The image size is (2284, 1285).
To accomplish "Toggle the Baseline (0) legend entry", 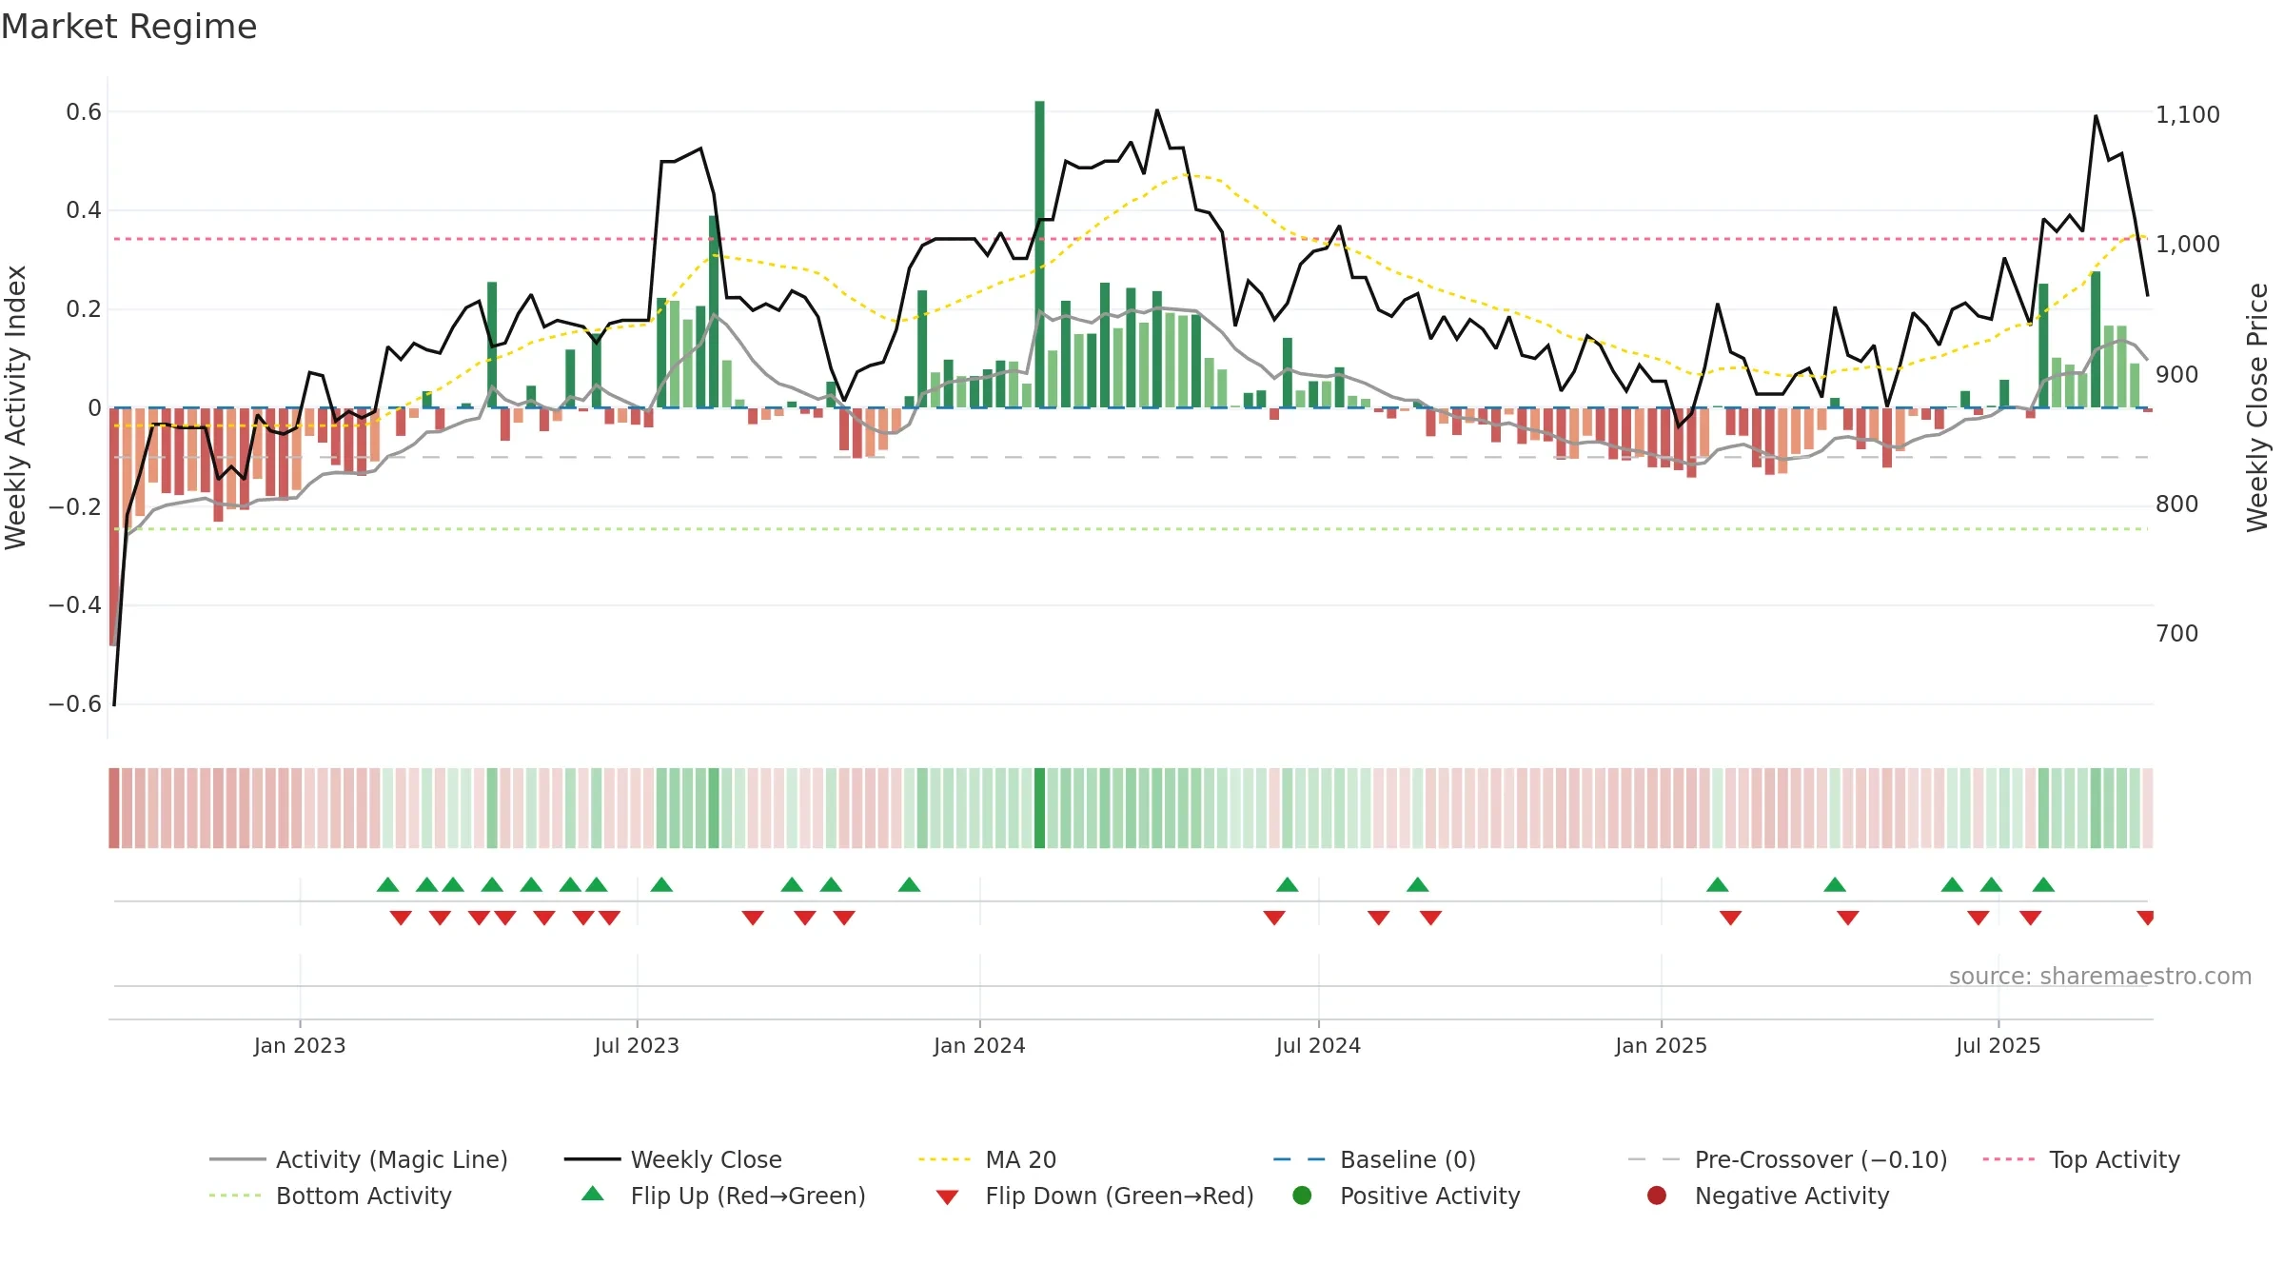I will click(1374, 1159).
